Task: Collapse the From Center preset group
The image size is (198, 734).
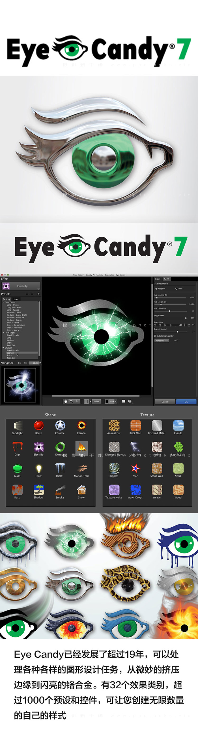Action: click(3, 302)
